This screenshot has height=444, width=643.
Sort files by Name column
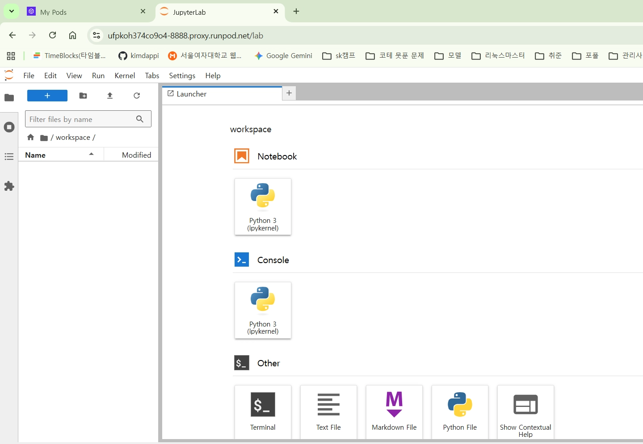pos(61,155)
